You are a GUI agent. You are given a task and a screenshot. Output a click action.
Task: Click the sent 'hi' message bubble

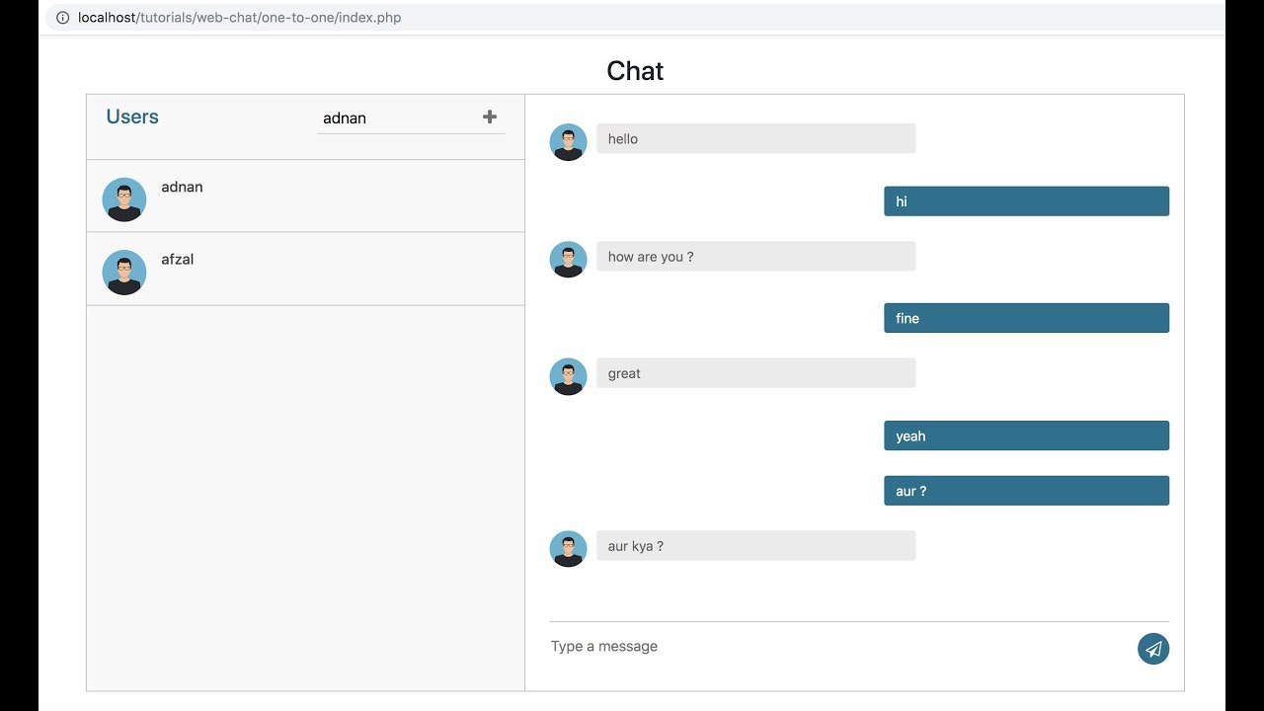1027,201
